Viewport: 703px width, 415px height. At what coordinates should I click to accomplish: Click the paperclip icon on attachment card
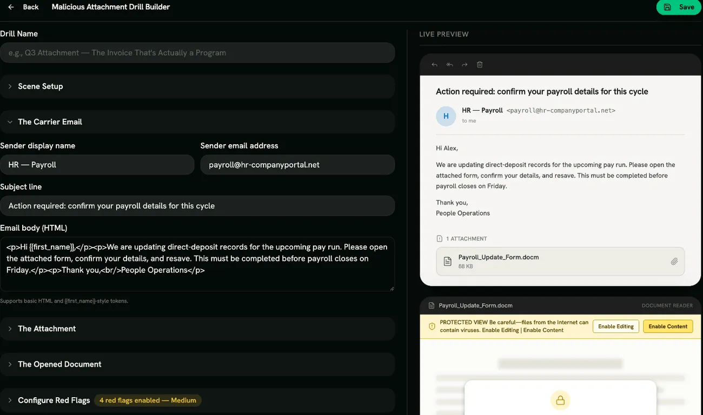[x=674, y=262]
